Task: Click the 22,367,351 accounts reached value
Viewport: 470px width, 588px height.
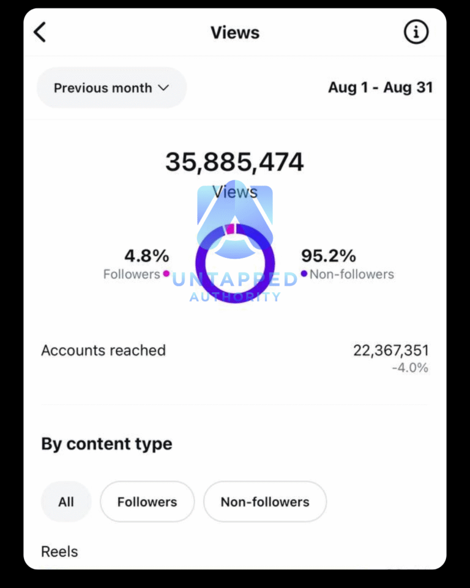Action: click(x=391, y=350)
